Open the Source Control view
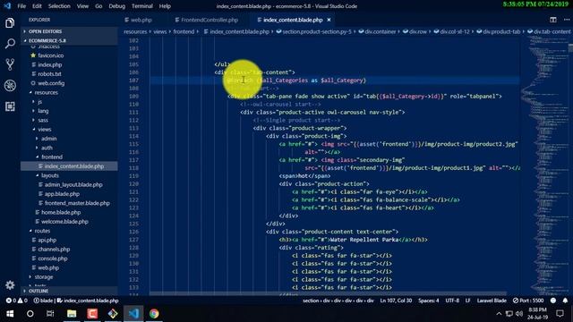 pyautogui.click(x=10, y=64)
